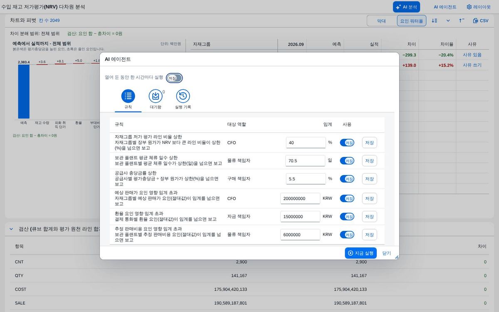Open the 레이아웃 gear settings

[x=479, y=7]
